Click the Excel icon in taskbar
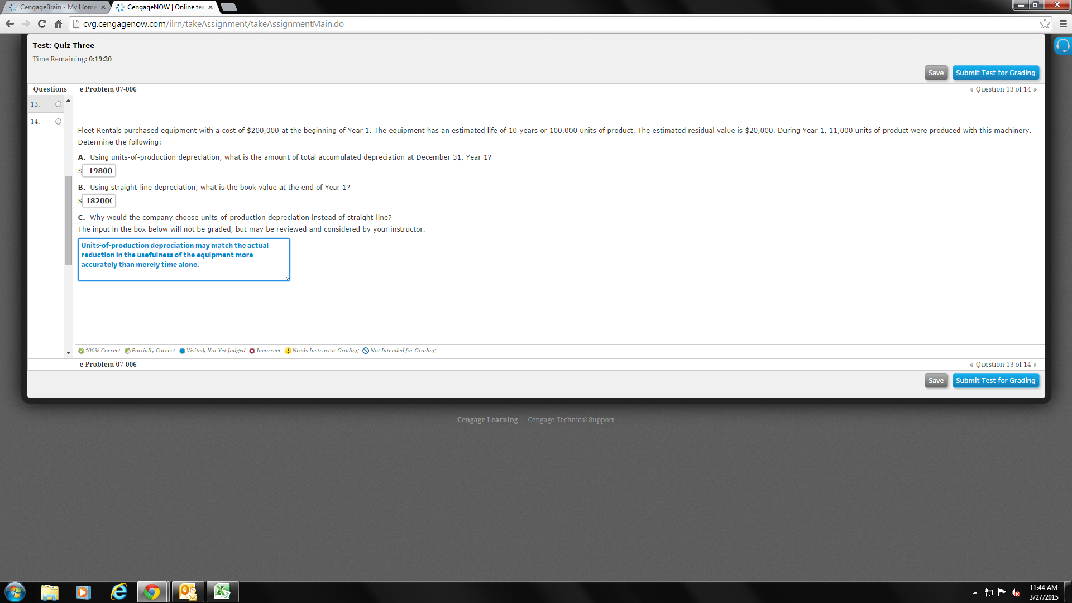Screen dimensions: 1072x603 (222, 591)
